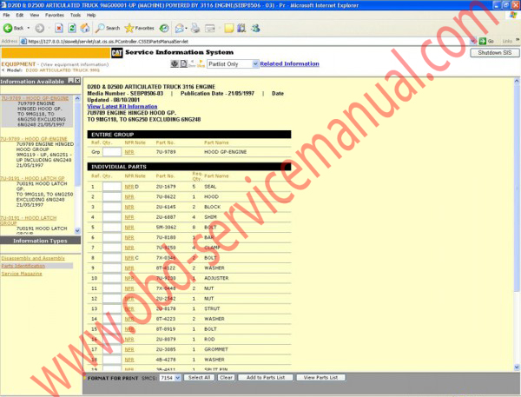Open the File menu

(x=6, y=15)
